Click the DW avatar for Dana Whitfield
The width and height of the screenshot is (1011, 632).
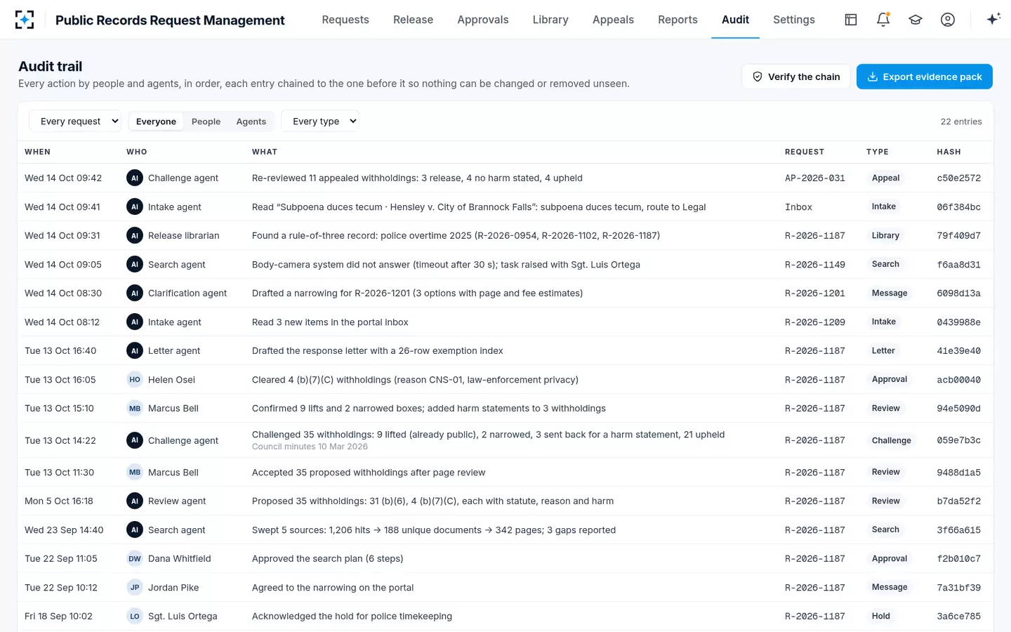coord(135,558)
